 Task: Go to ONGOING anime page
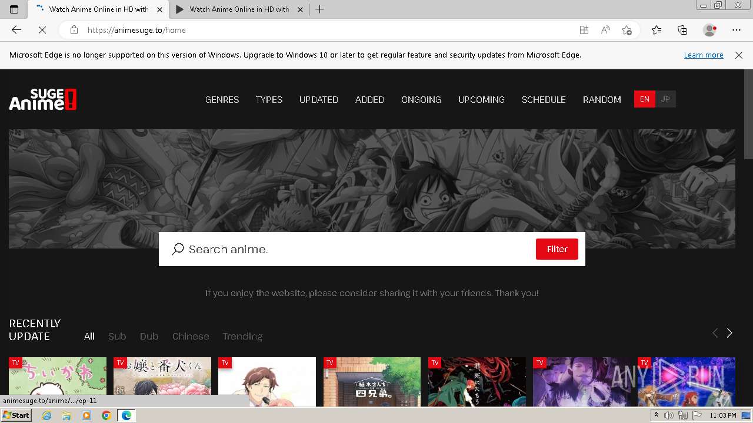click(x=421, y=100)
